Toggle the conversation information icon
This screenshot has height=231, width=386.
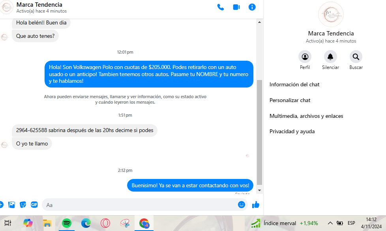coord(252,7)
